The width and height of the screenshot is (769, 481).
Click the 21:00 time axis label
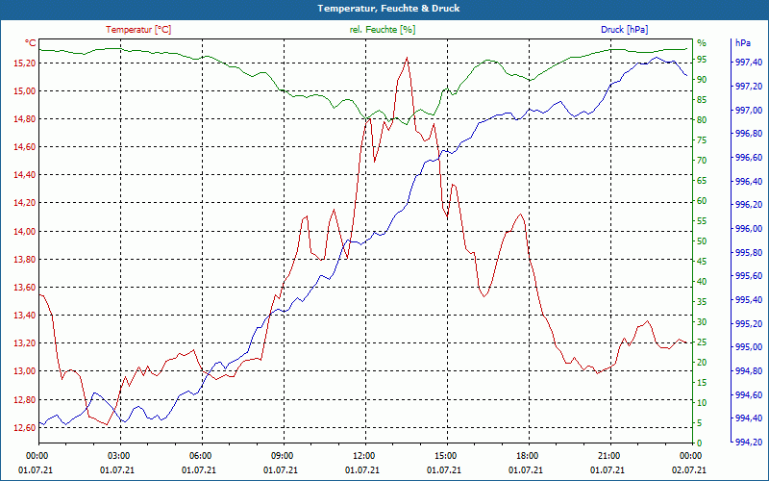pyautogui.click(x=610, y=455)
